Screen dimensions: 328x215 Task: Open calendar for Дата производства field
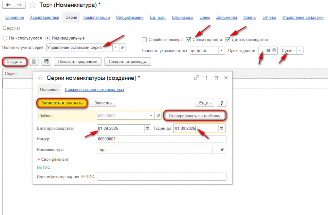click(x=147, y=128)
